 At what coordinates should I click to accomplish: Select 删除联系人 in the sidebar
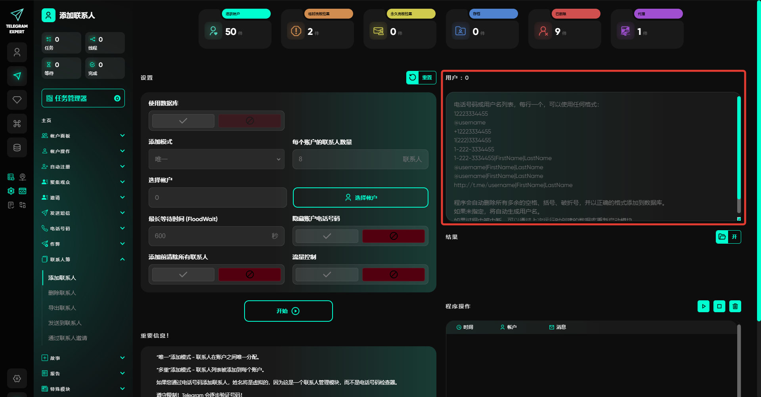pyautogui.click(x=62, y=293)
